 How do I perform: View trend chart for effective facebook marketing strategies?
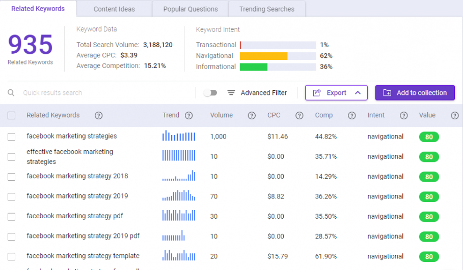pyautogui.click(x=179, y=156)
